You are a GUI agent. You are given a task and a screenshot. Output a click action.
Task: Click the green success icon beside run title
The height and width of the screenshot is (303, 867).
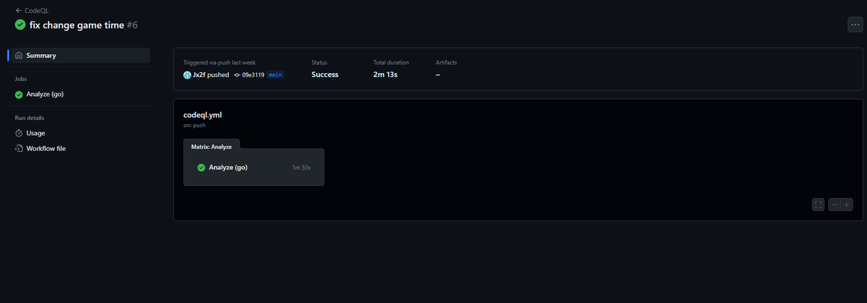pos(20,25)
